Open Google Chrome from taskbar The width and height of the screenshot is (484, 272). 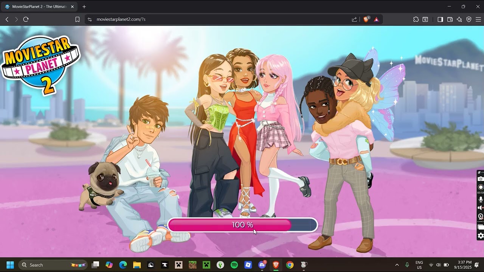[x=290, y=265]
